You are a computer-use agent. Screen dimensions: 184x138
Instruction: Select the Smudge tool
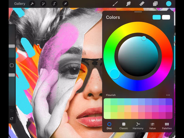[x=129, y=4]
